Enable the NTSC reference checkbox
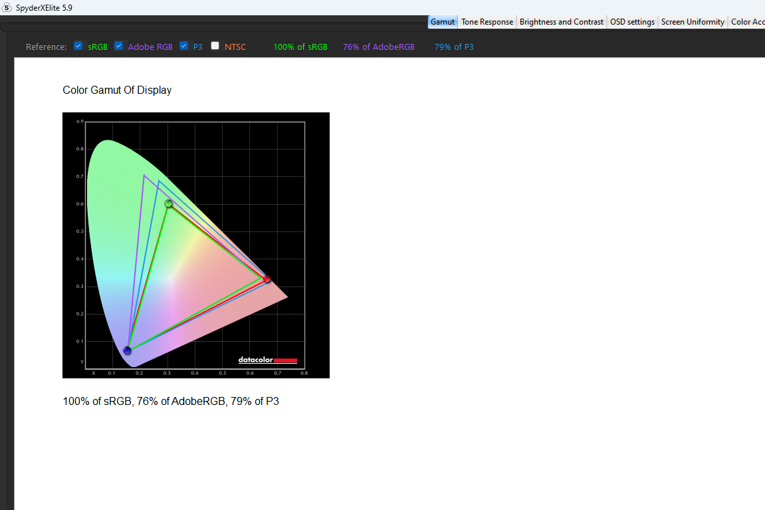The image size is (765, 510). click(x=215, y=46)
